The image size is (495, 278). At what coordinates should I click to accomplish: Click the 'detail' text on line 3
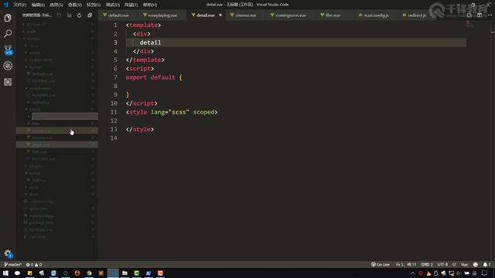(x=150, y=42)
